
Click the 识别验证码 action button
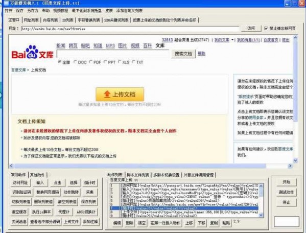click(21, 192)
